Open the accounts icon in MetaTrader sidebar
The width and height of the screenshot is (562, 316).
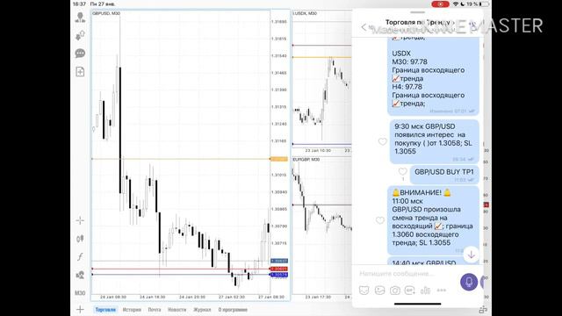[x=80, y=18]
